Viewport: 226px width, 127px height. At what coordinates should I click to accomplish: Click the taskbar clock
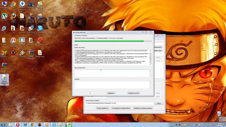tap(220, 125)
